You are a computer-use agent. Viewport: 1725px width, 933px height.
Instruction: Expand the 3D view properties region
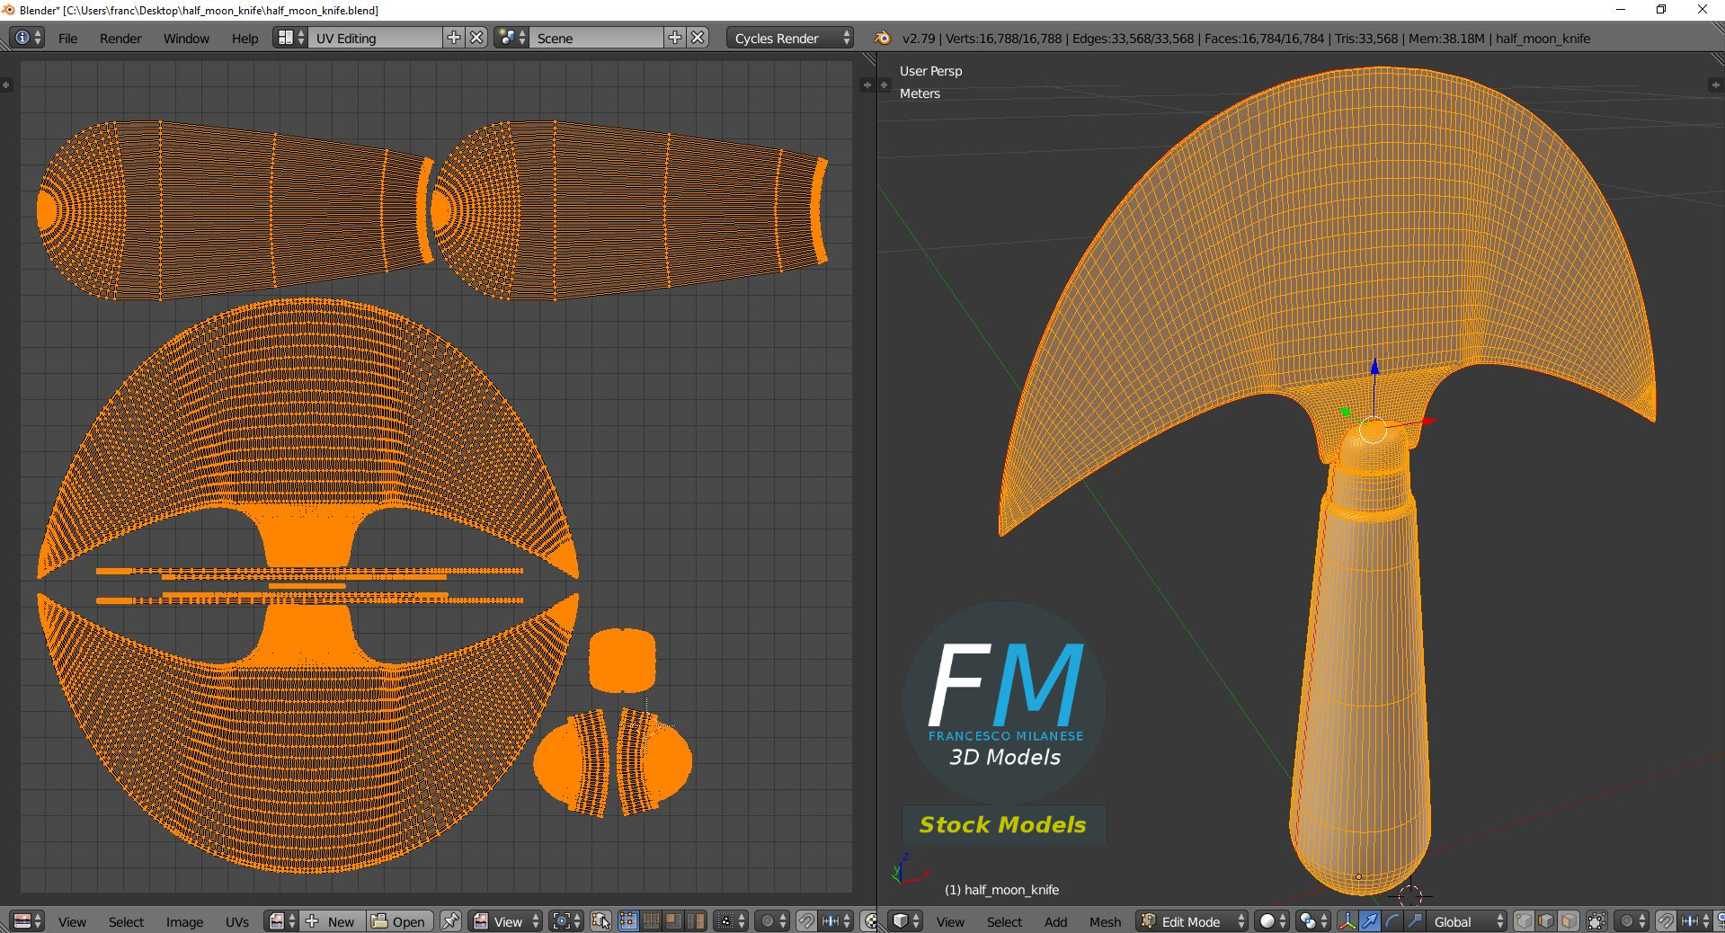(x=1715, y=84)
